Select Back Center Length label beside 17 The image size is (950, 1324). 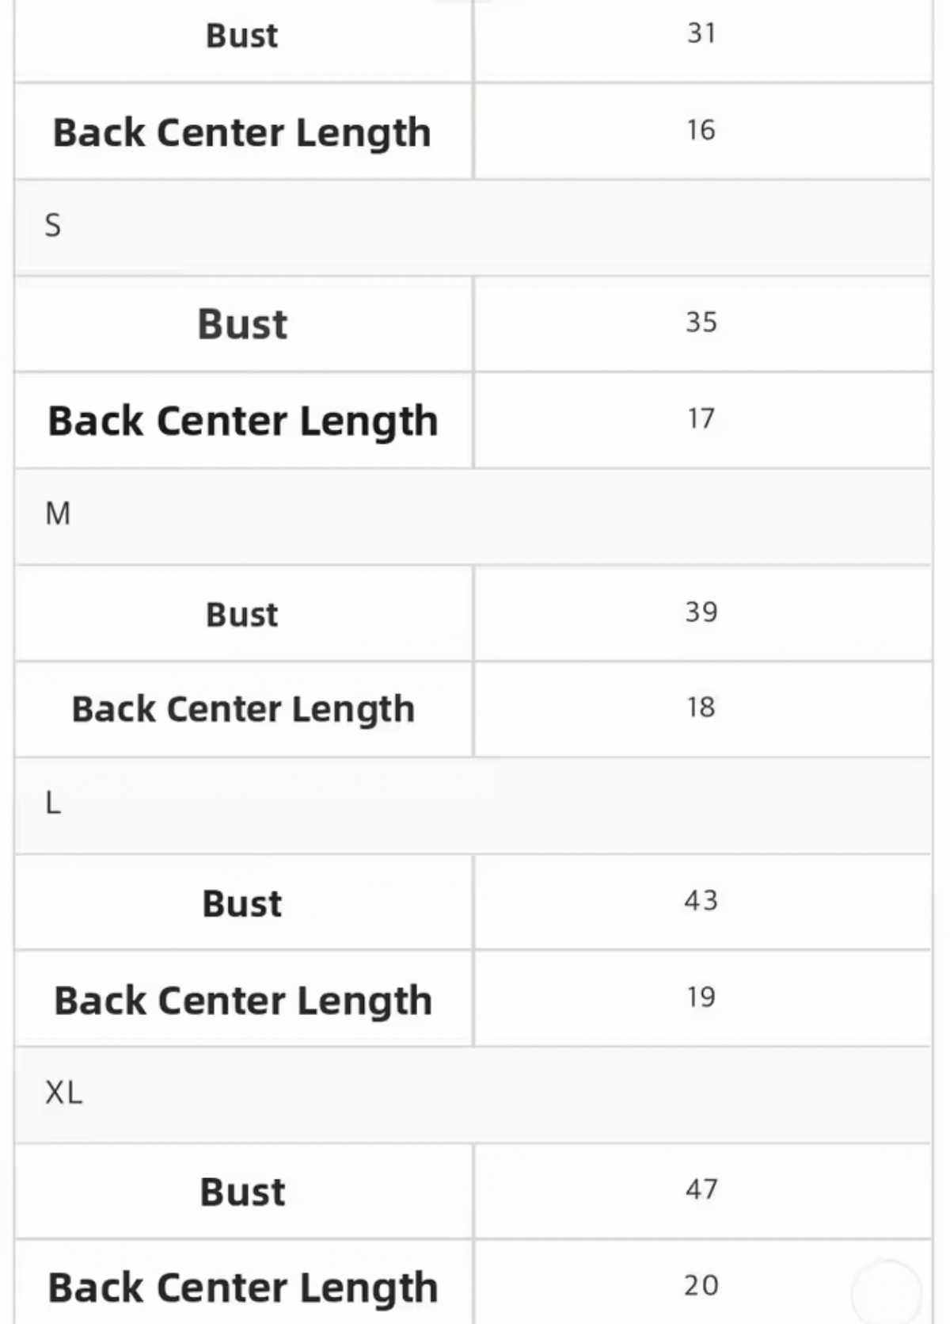(x=243, y=421)
